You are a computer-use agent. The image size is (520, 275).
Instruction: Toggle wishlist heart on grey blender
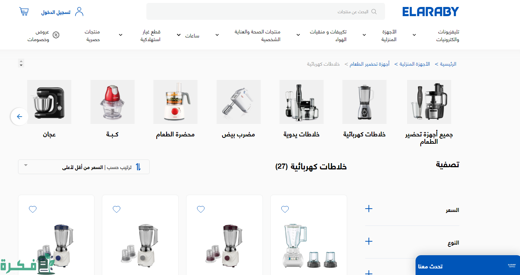[117, 209]
